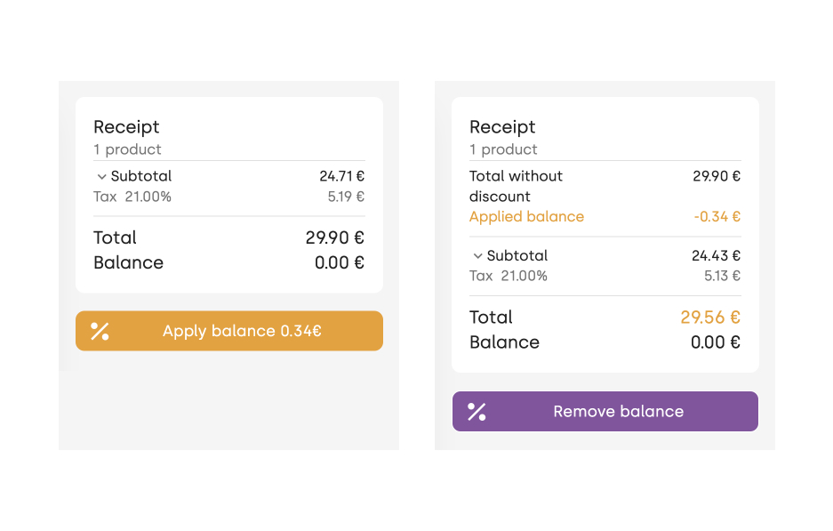833x531 pixels.
Task: Click percent icon on purple Remove balance button
Action: point(477,412)
